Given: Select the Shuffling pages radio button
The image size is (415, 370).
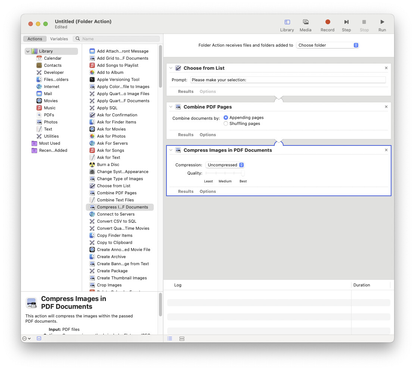Looking at the screenshot, I should 225,123.
